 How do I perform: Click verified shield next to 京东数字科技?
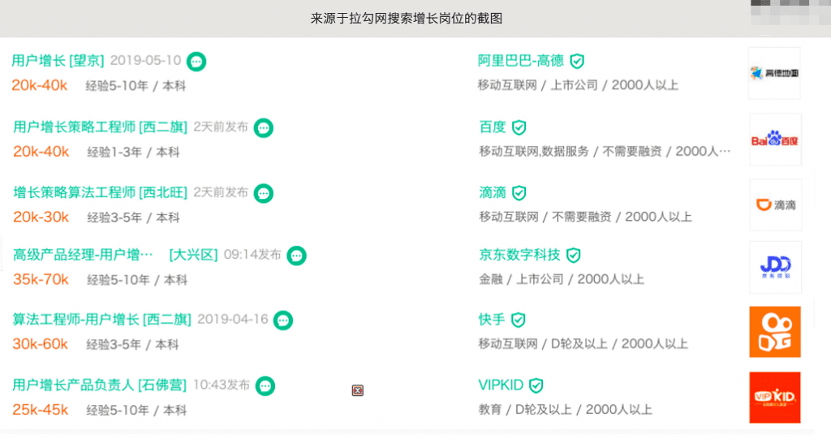[x=574, y=256]
